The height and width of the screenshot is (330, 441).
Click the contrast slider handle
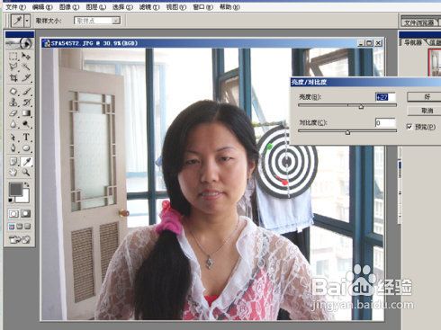pos(347,132)
